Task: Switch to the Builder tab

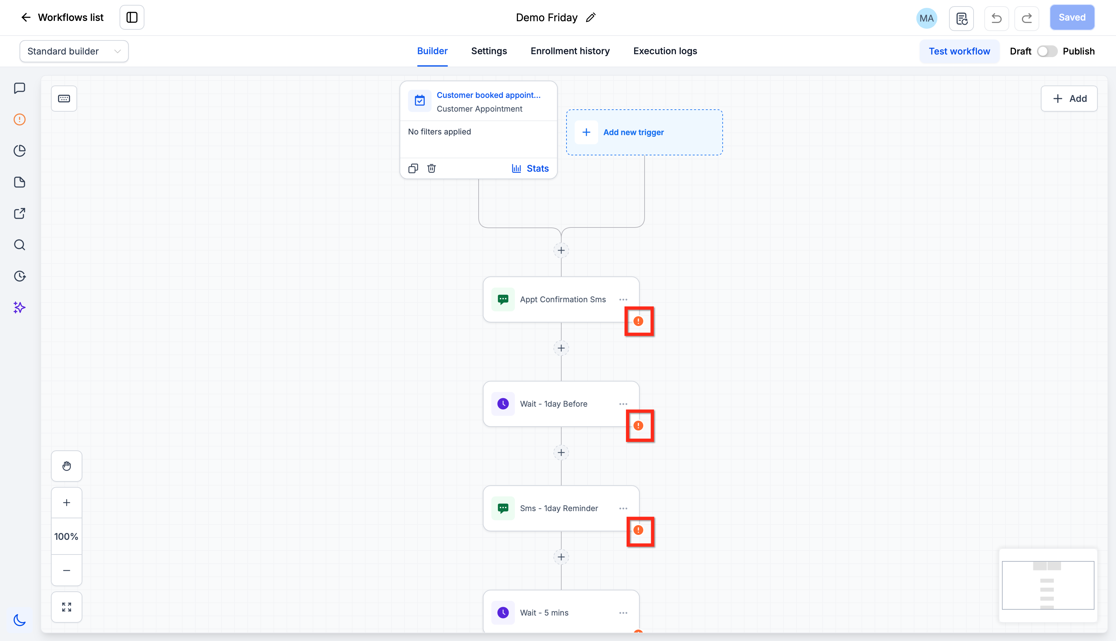Action: 432,51
